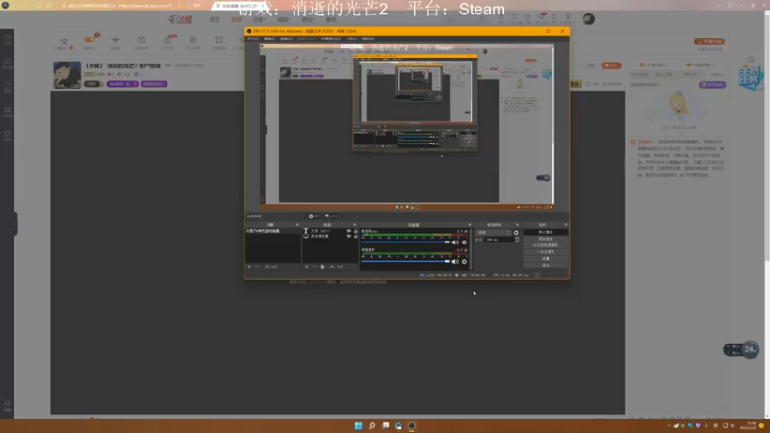Adjust first mixer channel volume slider

(405, 242)
